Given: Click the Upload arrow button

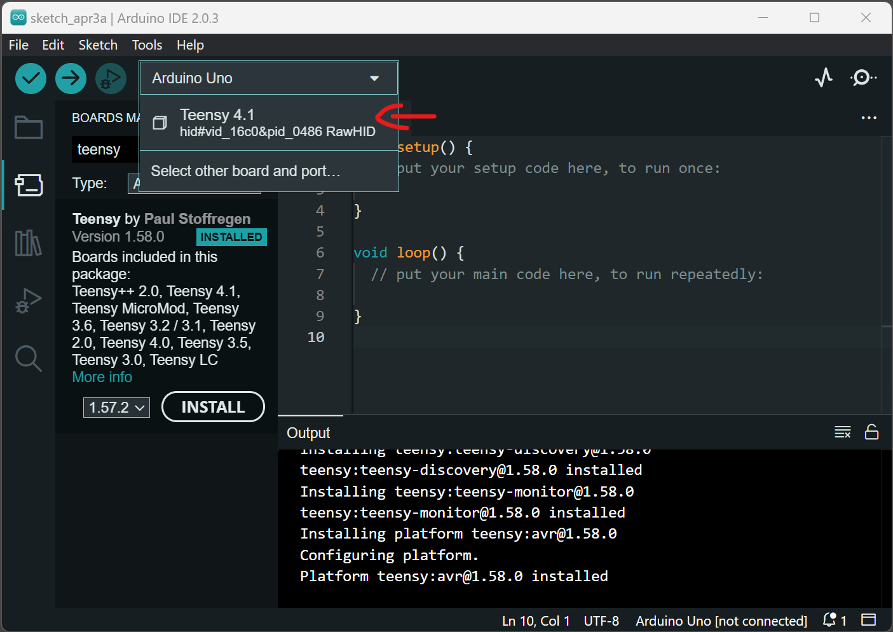Looking at the screenshot, I should [71, 79].
